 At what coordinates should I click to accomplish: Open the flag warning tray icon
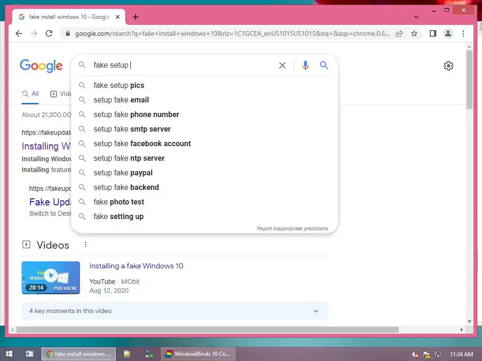point(426,354)
